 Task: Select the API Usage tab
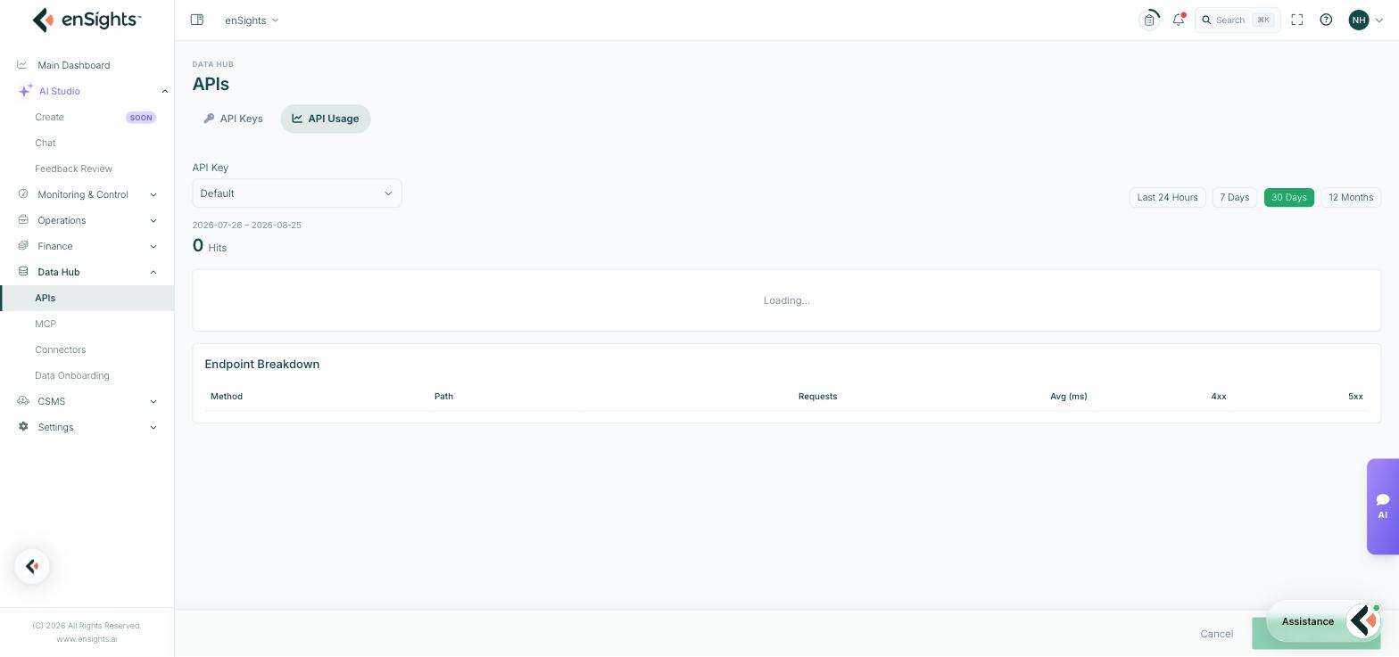point(326,119)
